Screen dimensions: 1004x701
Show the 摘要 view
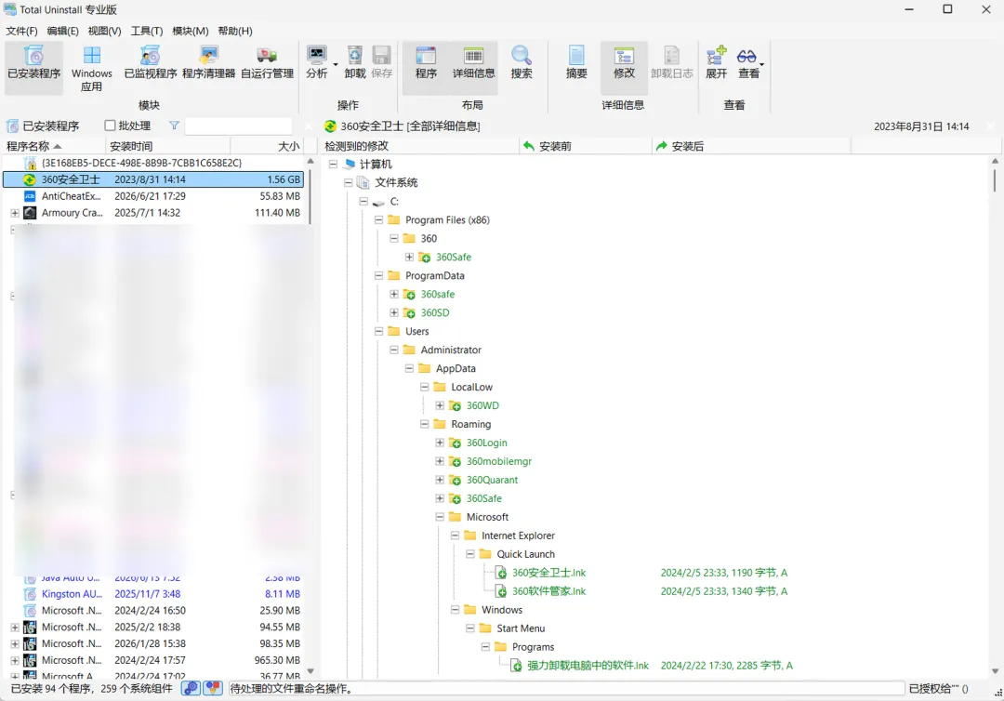576,62
